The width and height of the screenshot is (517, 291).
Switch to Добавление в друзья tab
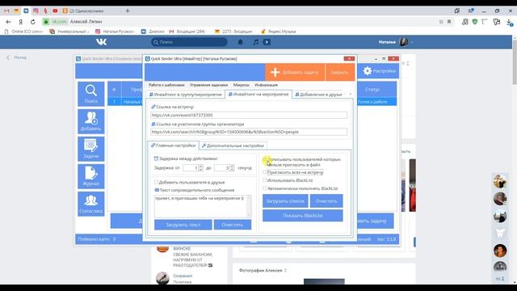[x=318, y=95]
